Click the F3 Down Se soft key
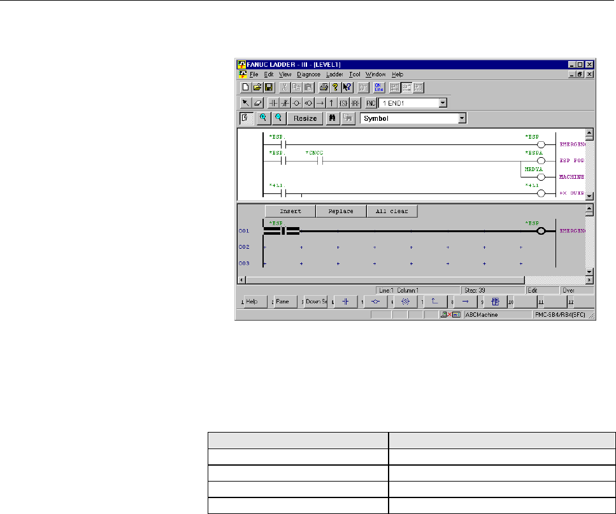Image resolution: width=616 pixels, height=514 pixels. pos(316,302)
